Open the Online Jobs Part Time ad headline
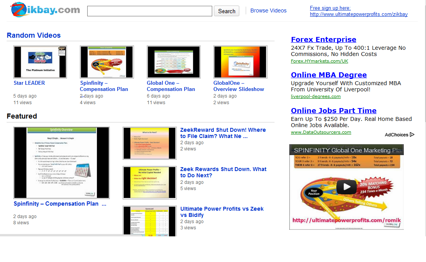This screenshot has width=426, height=262. [x=334, y=111]
